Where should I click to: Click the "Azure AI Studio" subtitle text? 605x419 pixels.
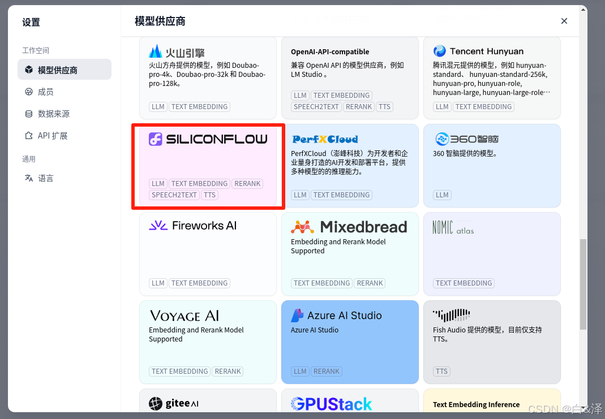(x=315, y=330)
